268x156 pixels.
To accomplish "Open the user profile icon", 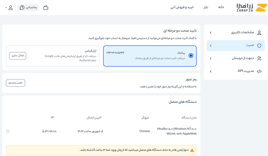I will click(x=11, y=8).
